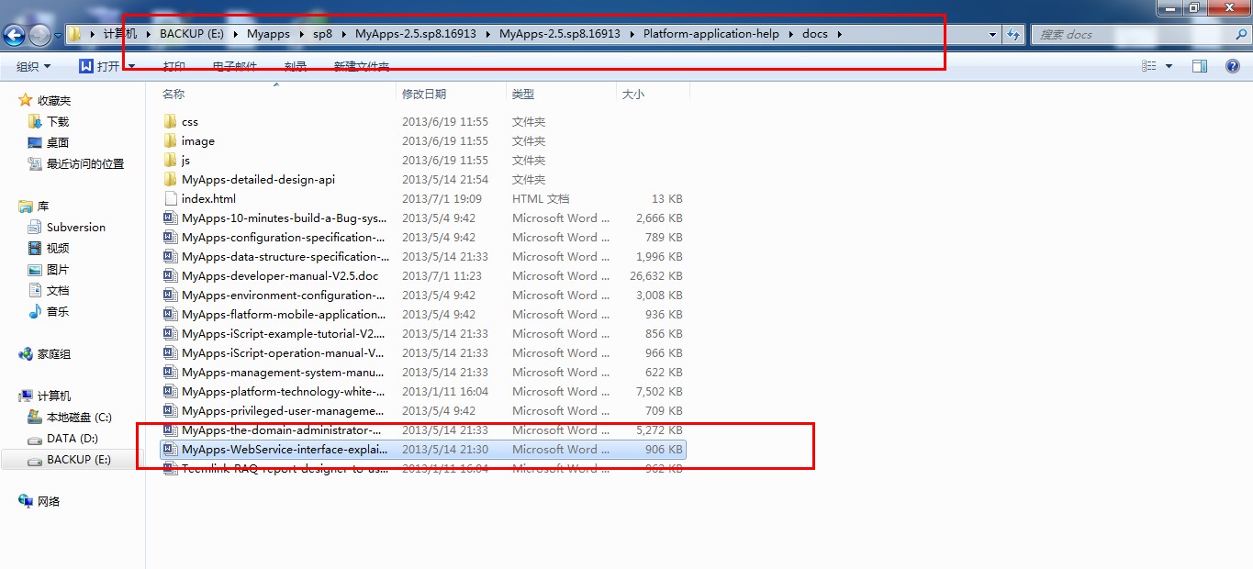Open the address bar history dropdown
Viewport: 1253px width, 569px height.
pyautogui.click(x=993, y=34)
